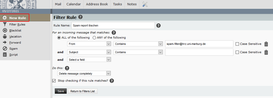Click Return to Filters List button
Viewport: 273px width, 98px height.
click(x=83, y=91)
